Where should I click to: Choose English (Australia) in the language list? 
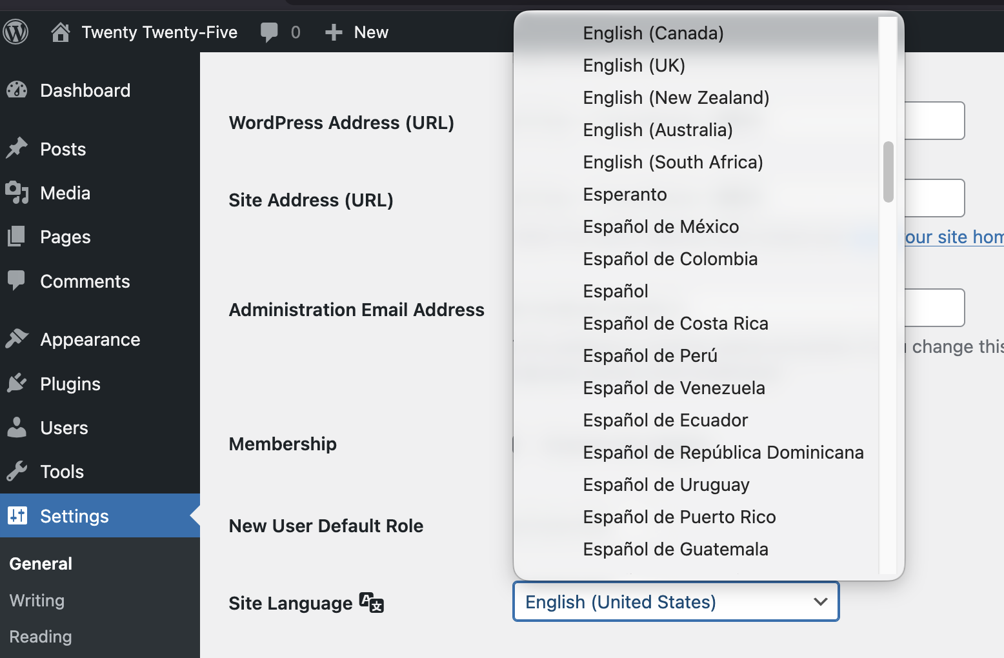pos(658,130)
